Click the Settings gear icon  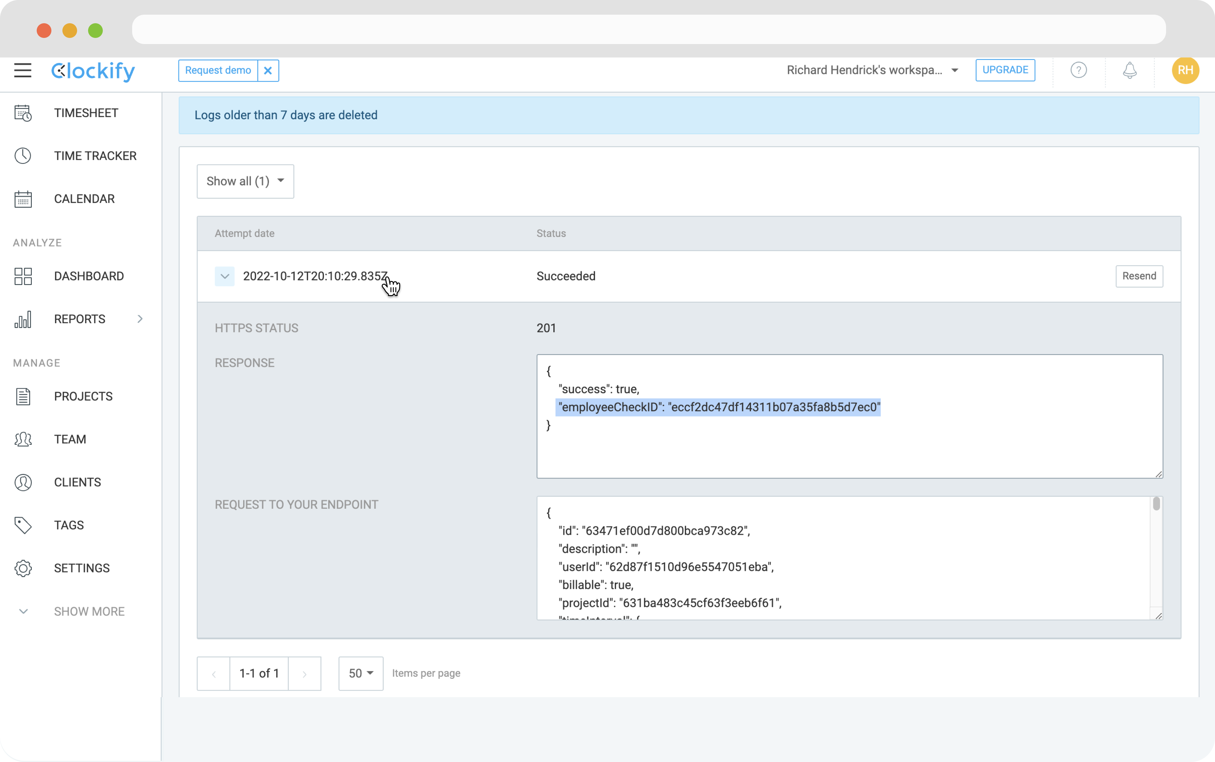point(23,568)
